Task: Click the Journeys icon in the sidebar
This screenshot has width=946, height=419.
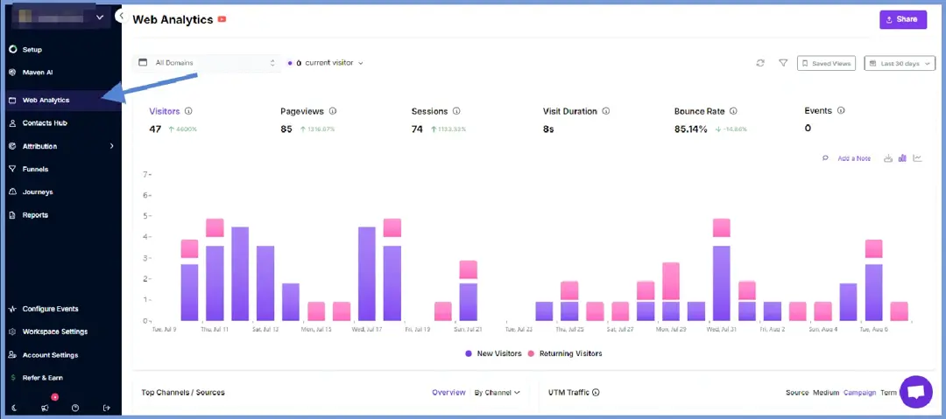Action: [x=12, y=192]
